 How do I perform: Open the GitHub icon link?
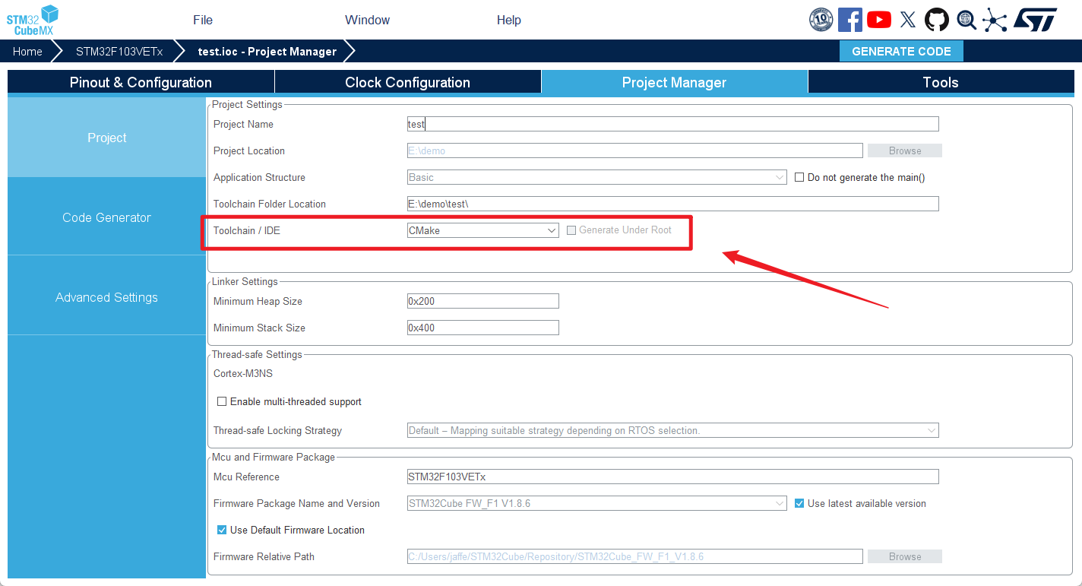coord(937,20)
